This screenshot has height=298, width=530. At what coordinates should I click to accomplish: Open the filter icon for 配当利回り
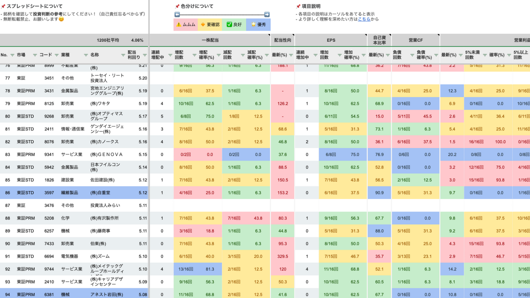pos(145,55)
